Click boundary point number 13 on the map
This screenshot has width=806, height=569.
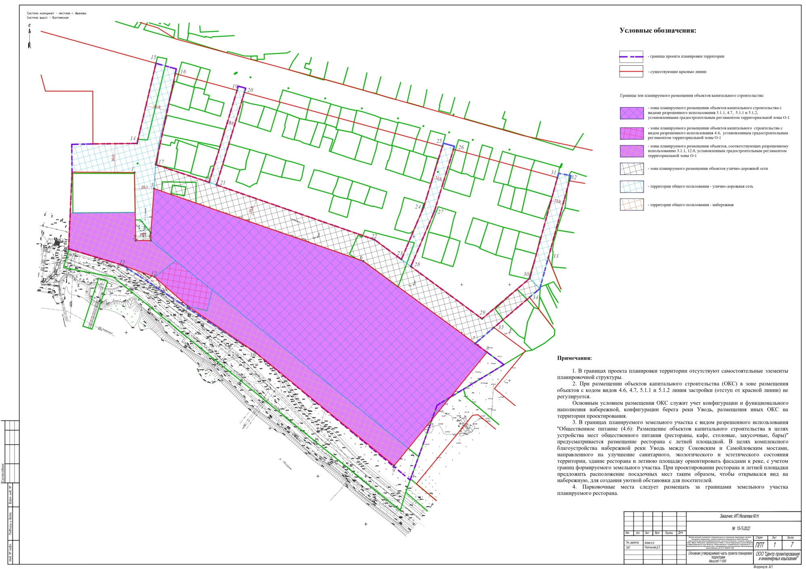(122, 262)
